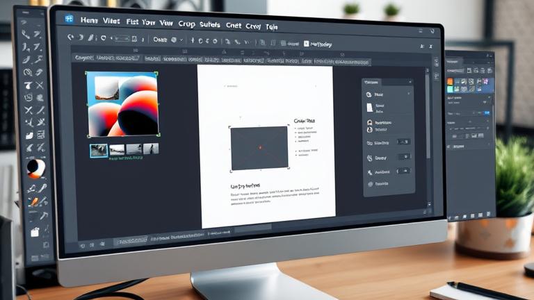This screenshot has width=534, height=300.
Task: Click the black and orange color circle
Action: (35, 169)
